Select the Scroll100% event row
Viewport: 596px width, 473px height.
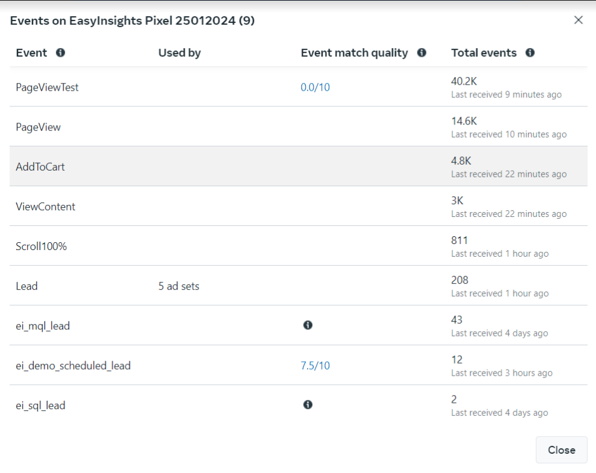click(41, 246)
